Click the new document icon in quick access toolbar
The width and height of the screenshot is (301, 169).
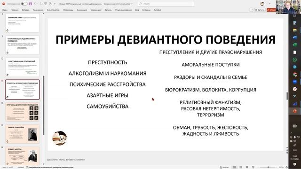[50, 4]
